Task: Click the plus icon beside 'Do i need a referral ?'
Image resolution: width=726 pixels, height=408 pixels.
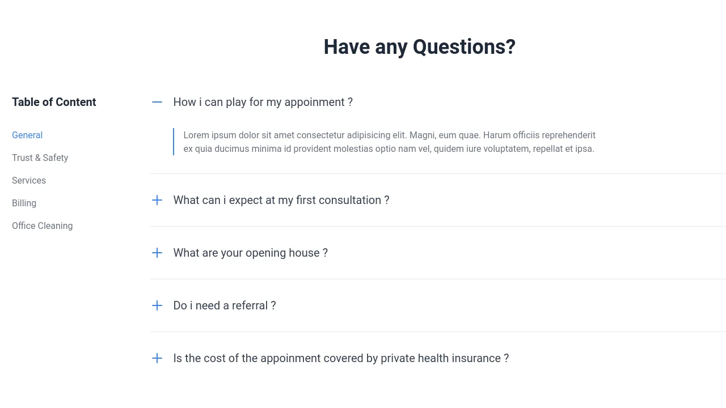Action: [x=157, y=305]
